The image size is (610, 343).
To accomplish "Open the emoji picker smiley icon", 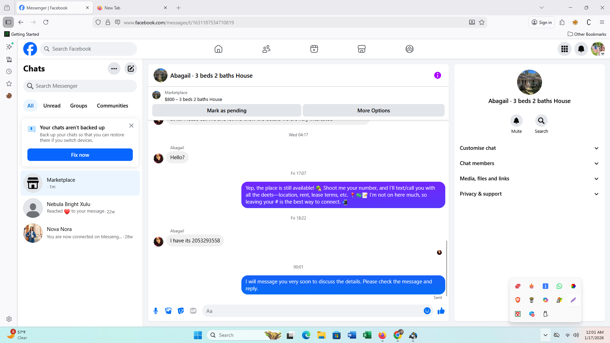I will point(427,311).
